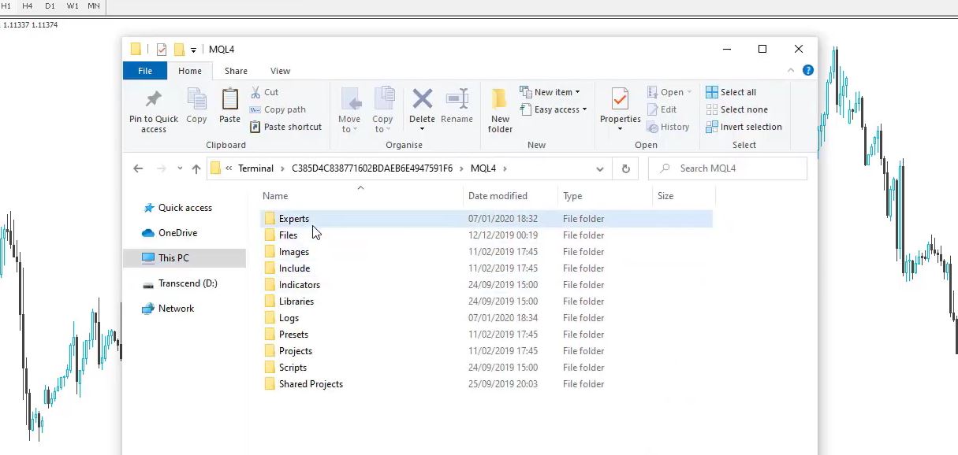The height and width of the screenshot is (455, 958).
Task: Click the Pin to Quick access icon
Action: [153, 100]
